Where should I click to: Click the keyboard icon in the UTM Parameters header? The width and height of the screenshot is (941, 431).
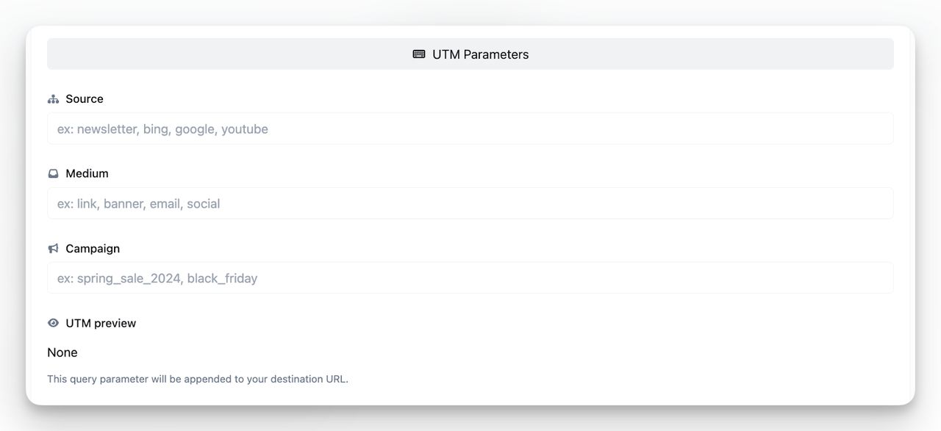coord(418,54)
